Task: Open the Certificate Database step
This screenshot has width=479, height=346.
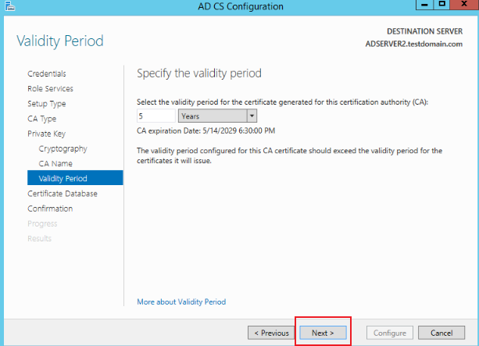Action: tap(63, 194)
